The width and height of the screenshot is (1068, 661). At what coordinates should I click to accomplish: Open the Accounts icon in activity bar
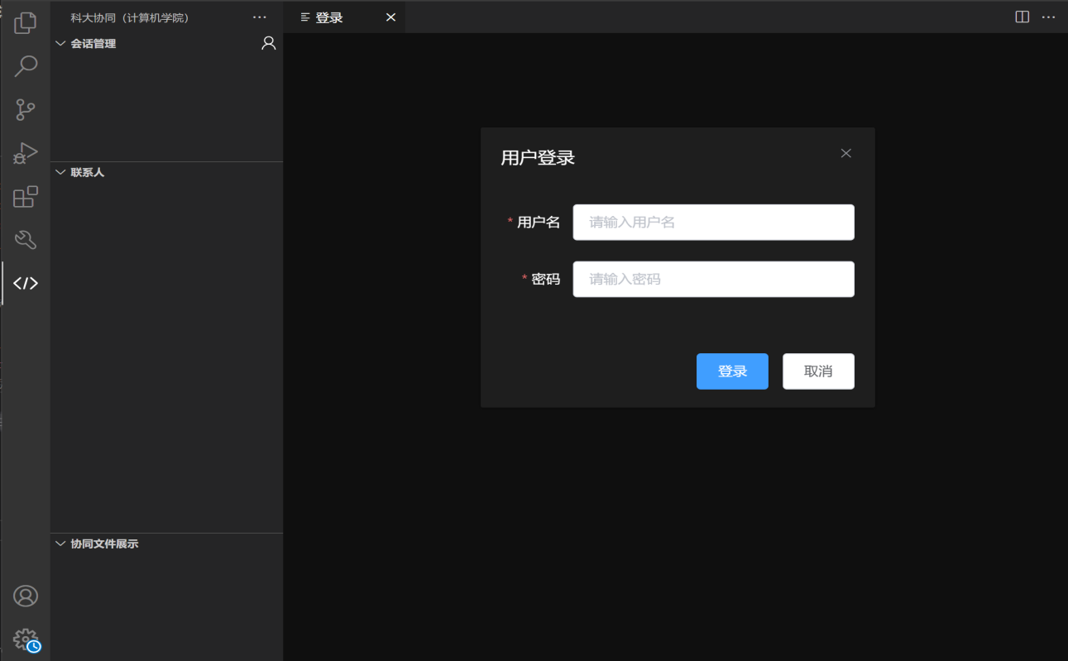point(26,596)
